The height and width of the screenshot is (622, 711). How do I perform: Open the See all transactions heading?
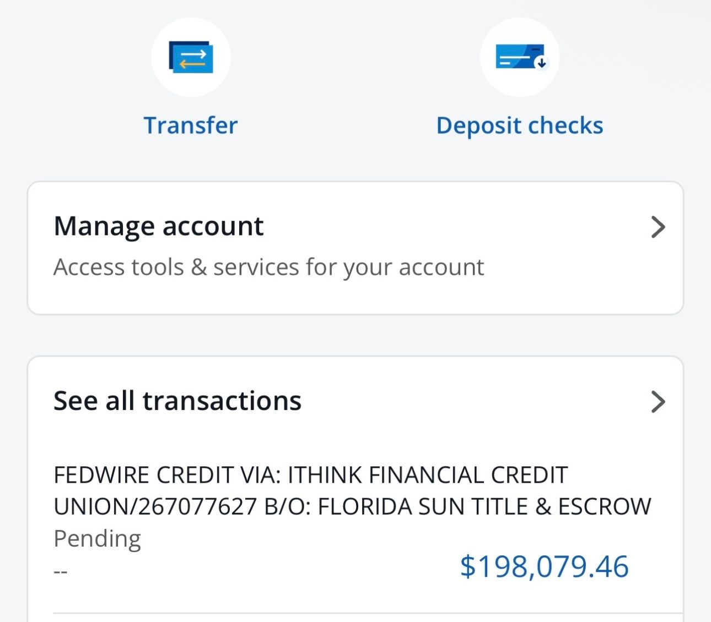pos(177,401)
